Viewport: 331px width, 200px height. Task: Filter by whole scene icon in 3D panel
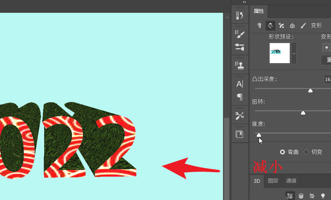tap(290, 196)
